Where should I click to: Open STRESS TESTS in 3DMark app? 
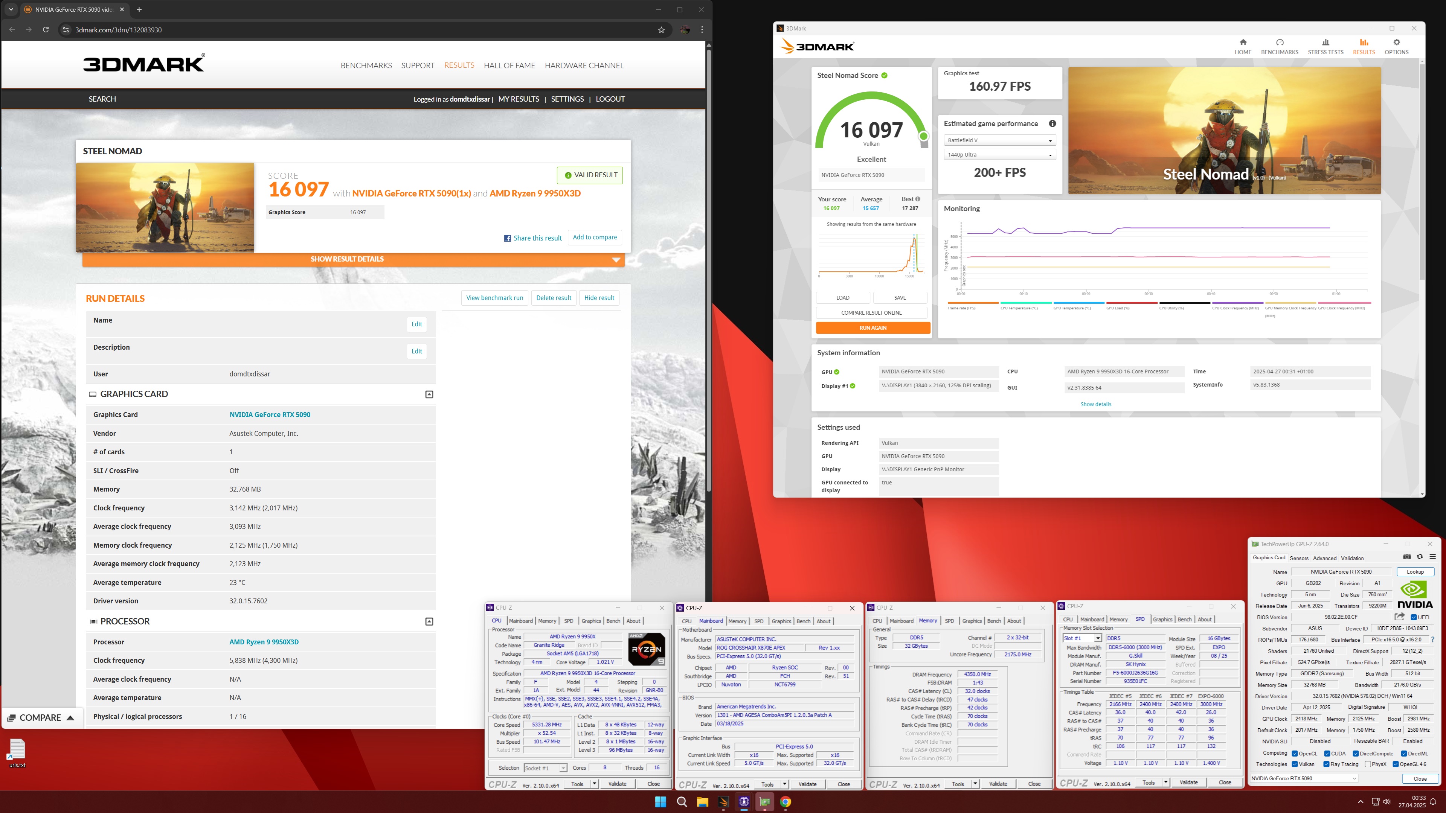1325,47
